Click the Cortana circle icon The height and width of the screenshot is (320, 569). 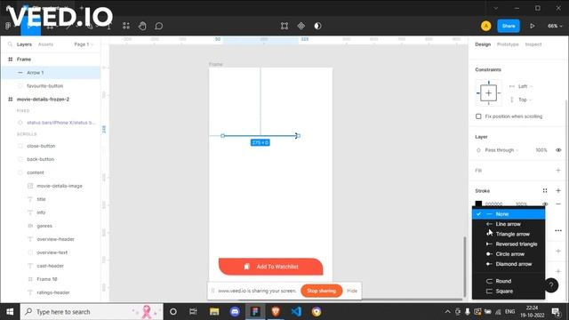173,312
